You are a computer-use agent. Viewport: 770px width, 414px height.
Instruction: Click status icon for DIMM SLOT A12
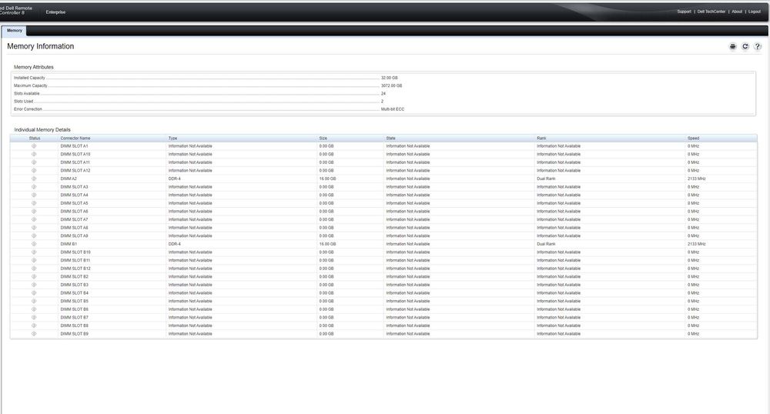click(x=34, y=171)
